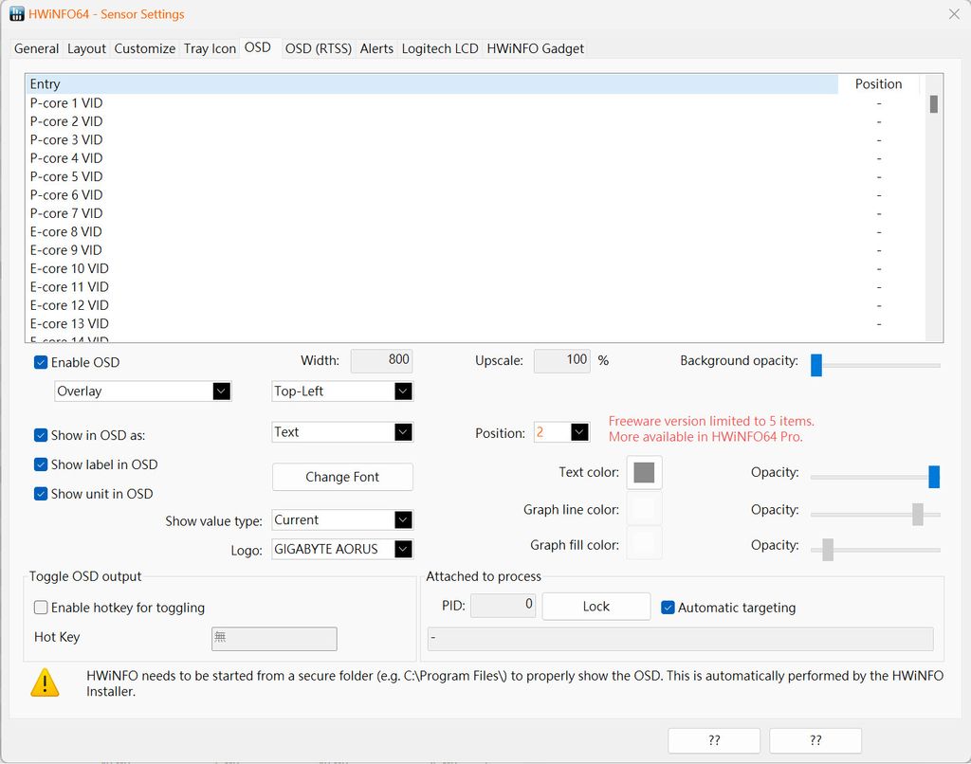Toggle Show unit in OSD checkbox

41,494
